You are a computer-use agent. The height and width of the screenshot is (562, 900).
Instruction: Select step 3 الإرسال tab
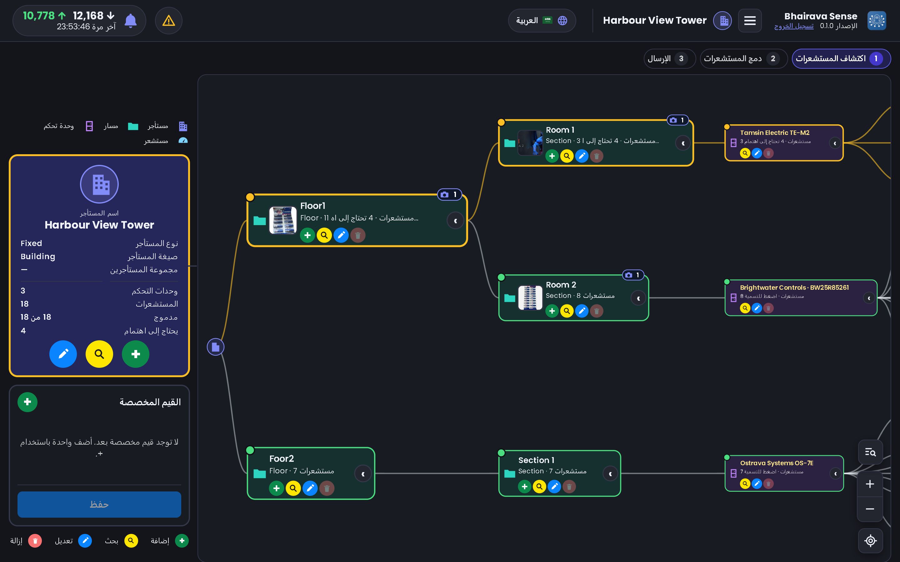[x=669, y=59]
